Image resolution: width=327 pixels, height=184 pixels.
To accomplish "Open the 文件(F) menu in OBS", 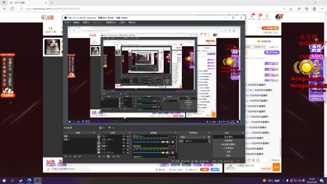I will point(67,22).
